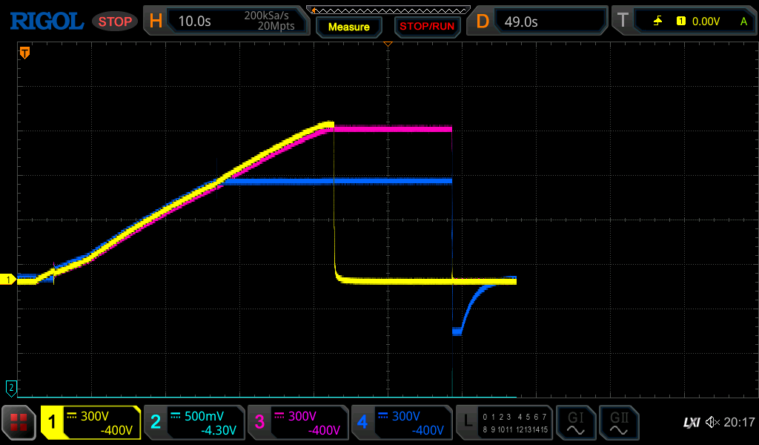The image size is (759, 445).
Task: Click the waveform memory position bar
Action: coord(388,10)
